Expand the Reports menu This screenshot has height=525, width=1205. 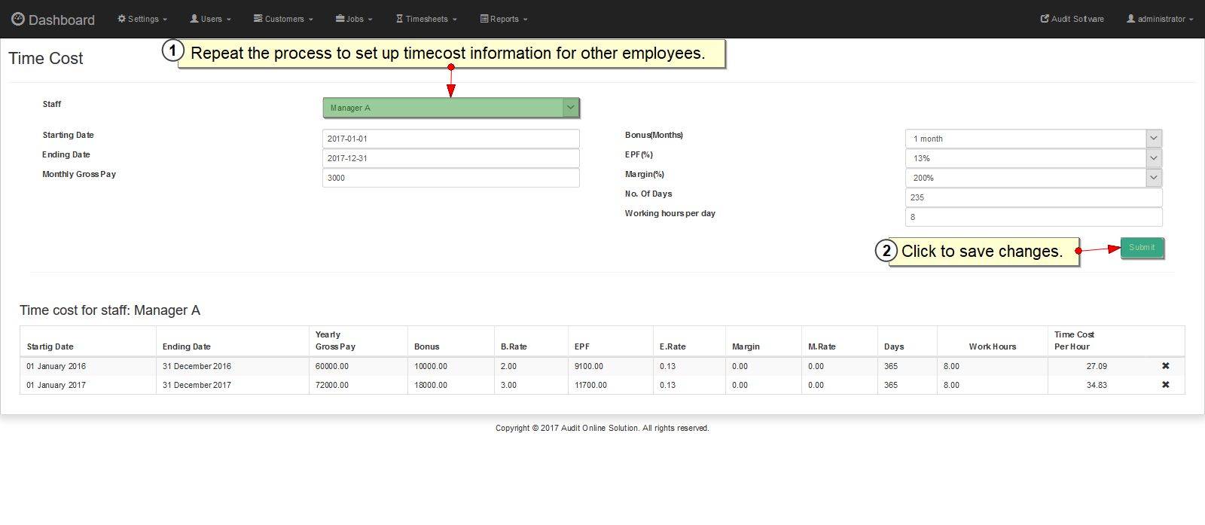tap(504, 19)
